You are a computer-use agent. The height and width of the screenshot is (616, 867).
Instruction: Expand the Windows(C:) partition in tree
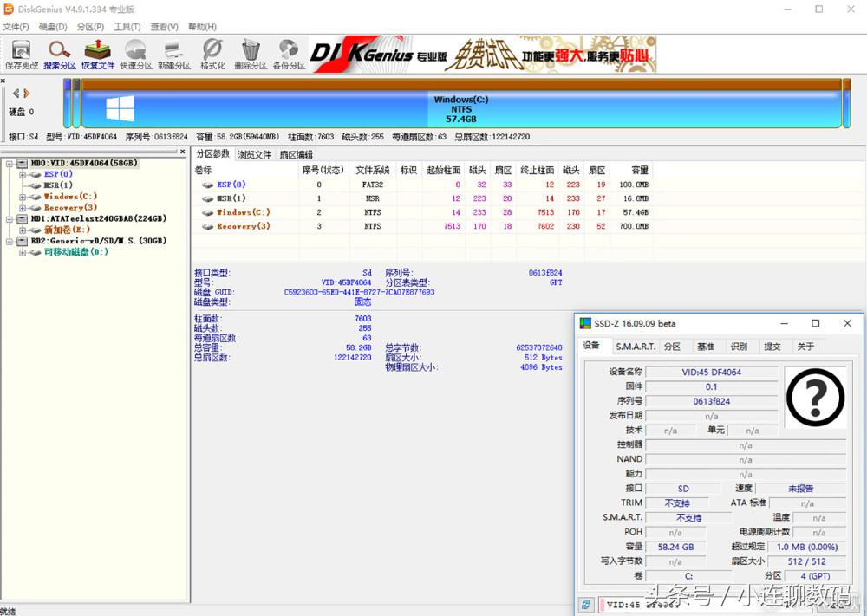(23, 197)
